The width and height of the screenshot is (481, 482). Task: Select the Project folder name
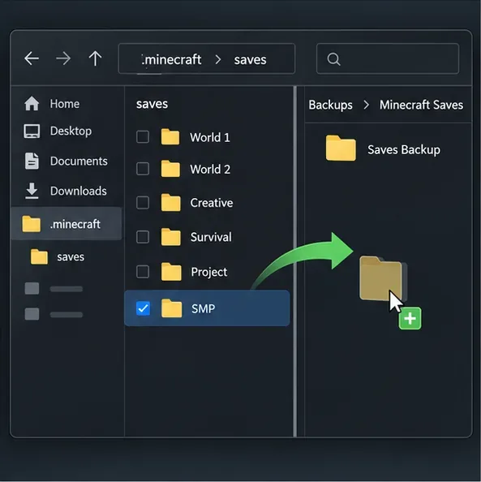pyautogui.click(x=209, y=273)
